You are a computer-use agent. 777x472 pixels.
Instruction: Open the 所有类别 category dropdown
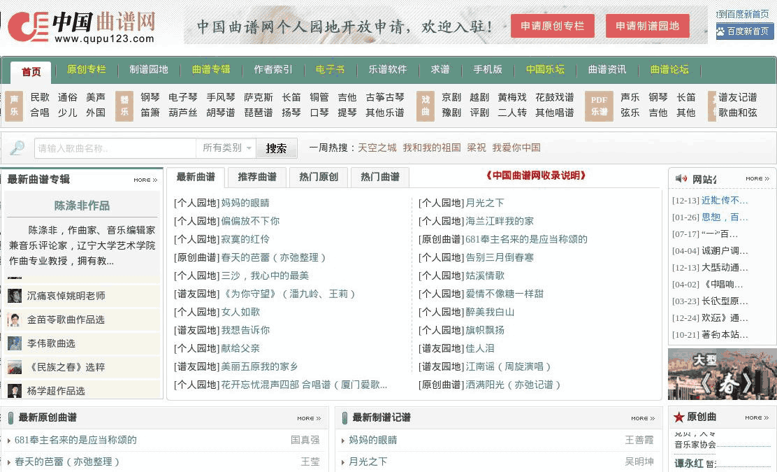coord(226,148)
